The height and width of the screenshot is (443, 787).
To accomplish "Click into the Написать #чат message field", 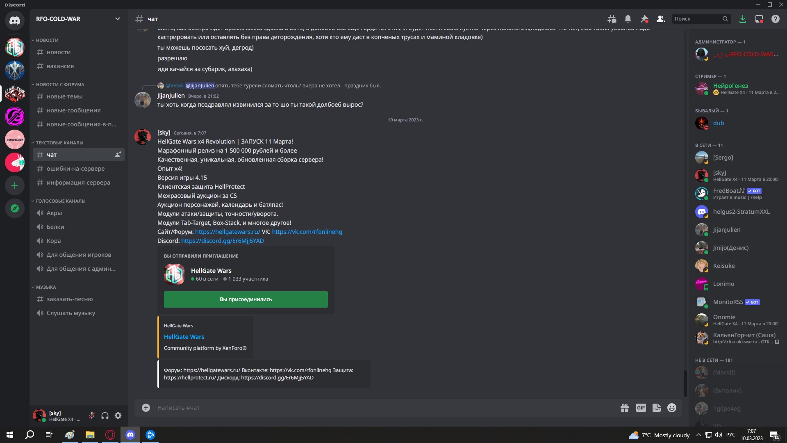I will click(385, 408).
